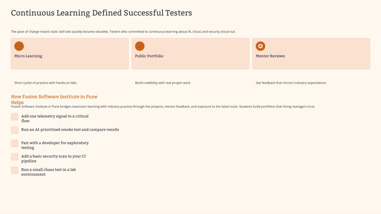Select the Micro Learning card title

click(28, 56)
